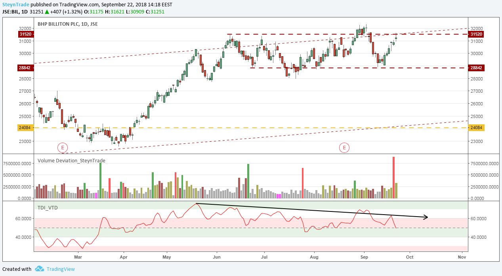Click the Jun label on time axis

coord(217,257)
